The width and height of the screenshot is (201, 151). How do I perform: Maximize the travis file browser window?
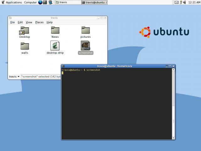tap(102, 18)
